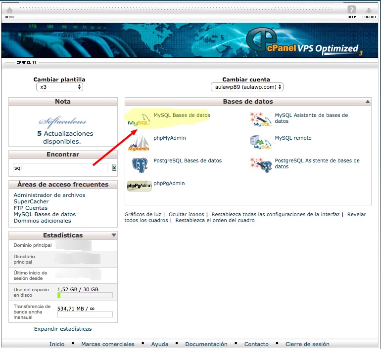Click the Áreas de acceso frecuentes header
The height and width of the screenshot is (349, 381).
pos(63,185)
